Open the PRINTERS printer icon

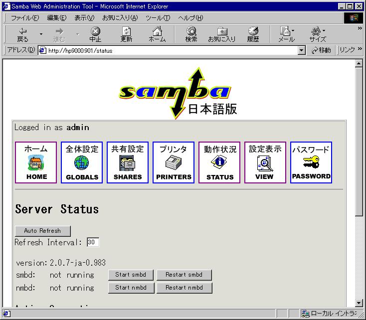click(174, 162)
